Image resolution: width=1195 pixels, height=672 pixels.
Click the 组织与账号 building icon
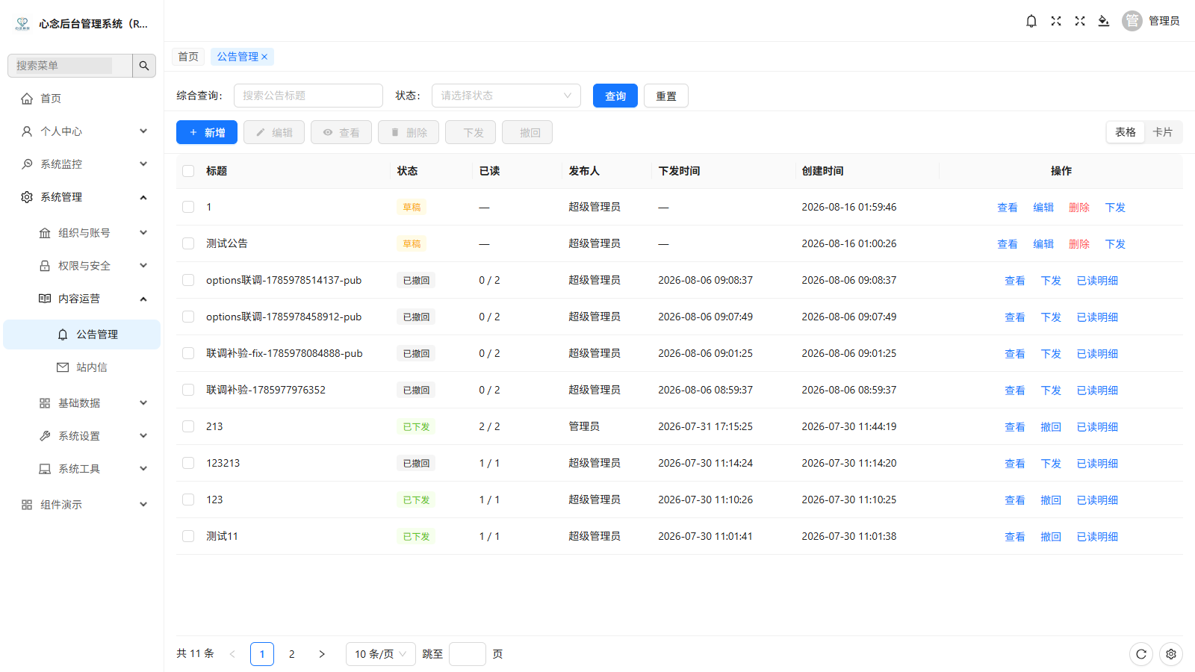pyautogui.click(x=45, y=233)
